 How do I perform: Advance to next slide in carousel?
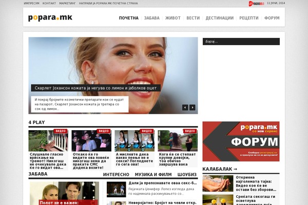click(x=192, y=108)
